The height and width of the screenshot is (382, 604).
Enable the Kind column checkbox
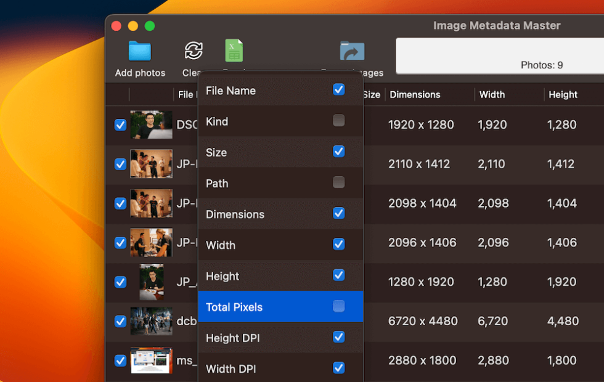click(338, 121)
